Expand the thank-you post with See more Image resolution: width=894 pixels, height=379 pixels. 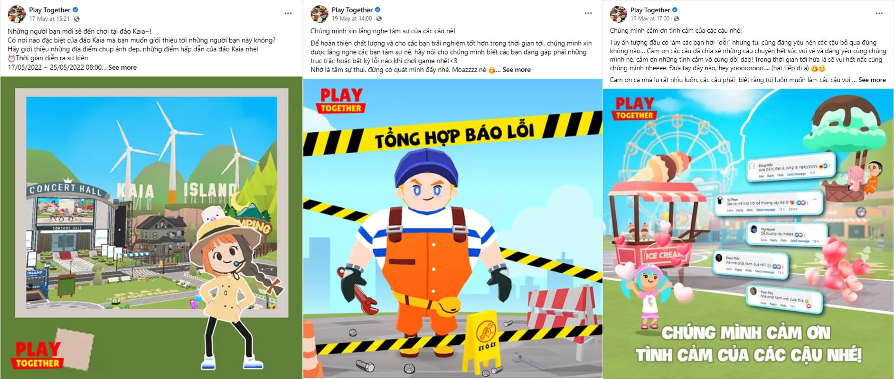coord(872,80)
